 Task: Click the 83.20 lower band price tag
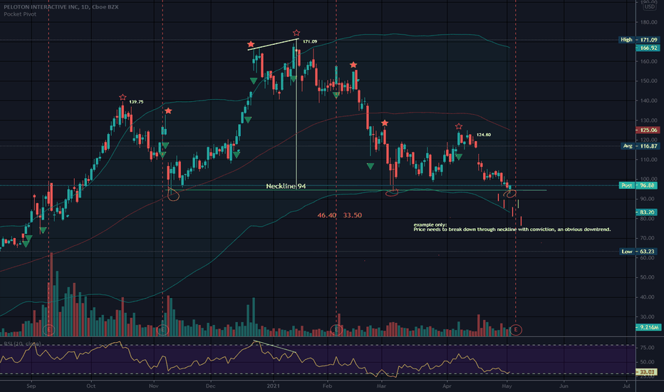(648, 212)
